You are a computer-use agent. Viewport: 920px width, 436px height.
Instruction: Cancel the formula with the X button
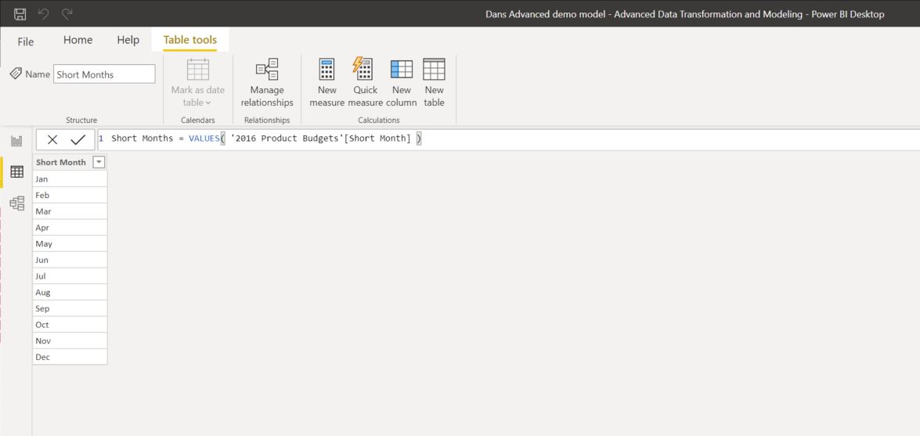(x=52, y=139)
